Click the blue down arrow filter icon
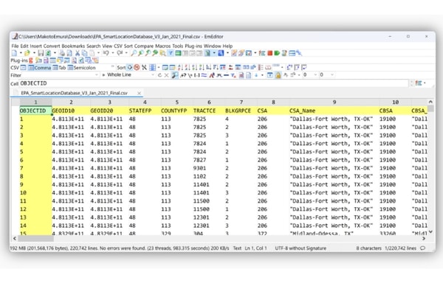443x283 pixels. point(256,75)
